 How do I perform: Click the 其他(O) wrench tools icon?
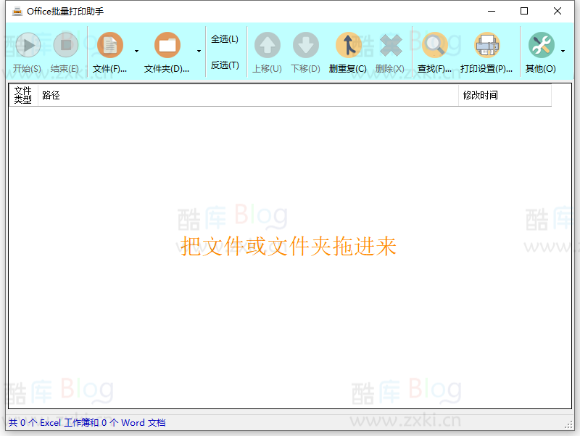tap(543, 44)
